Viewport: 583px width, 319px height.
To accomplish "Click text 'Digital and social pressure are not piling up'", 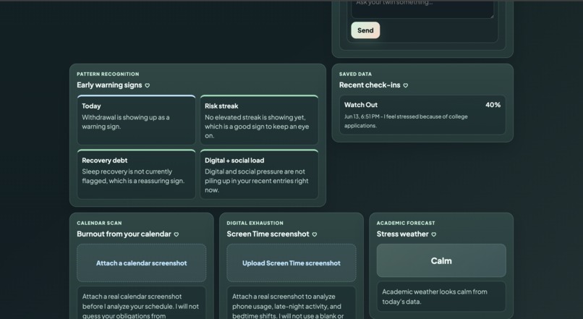I will [x=255, y=176].
